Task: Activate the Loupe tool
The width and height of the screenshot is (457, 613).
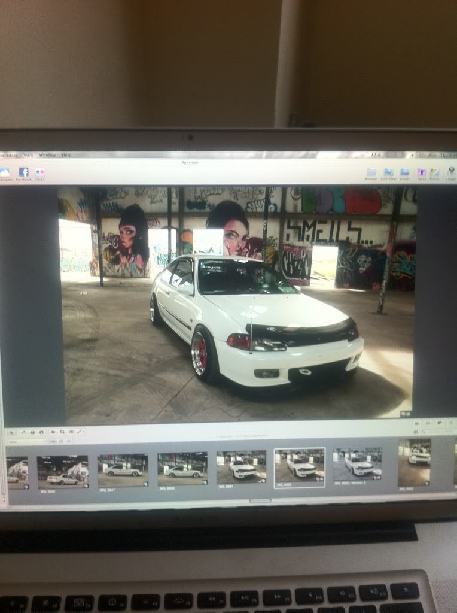Action: (x=450, y=173)
